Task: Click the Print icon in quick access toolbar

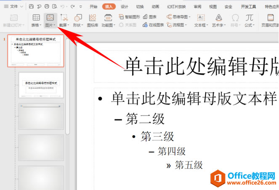Action: (x=47, y=7)
